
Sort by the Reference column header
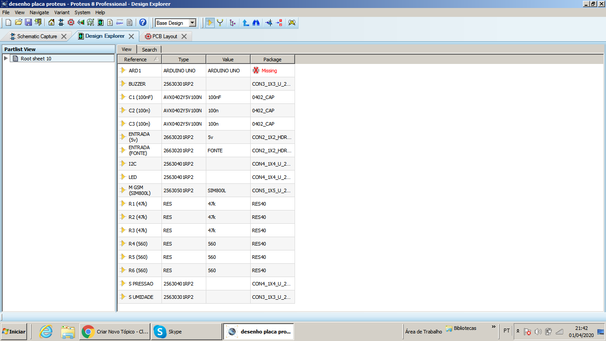tap(139, 59)
